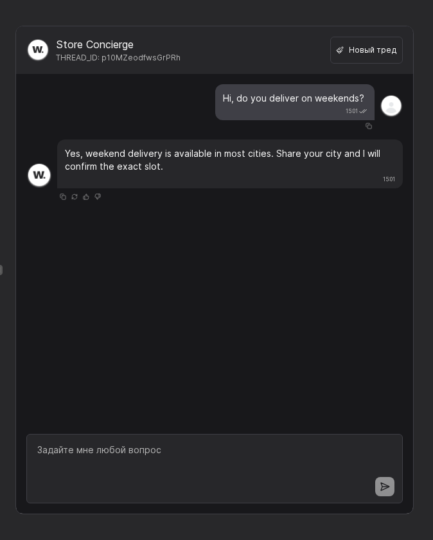Click the 15:01 timestamp on assistant reply
Screen dimensions: 433x540
point(389,179)
